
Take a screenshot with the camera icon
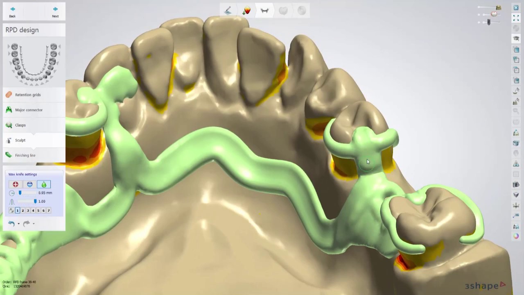point(516,185)
